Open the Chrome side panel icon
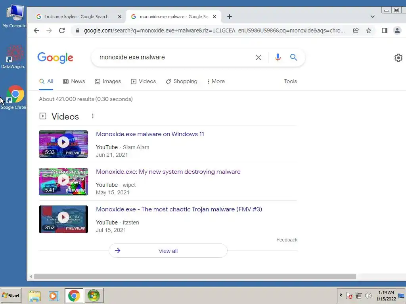This screenshot has height=304, width=406. [385, 30]
